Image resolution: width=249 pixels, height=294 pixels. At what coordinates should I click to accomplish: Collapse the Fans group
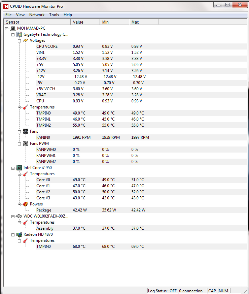(x=19, y=132)
